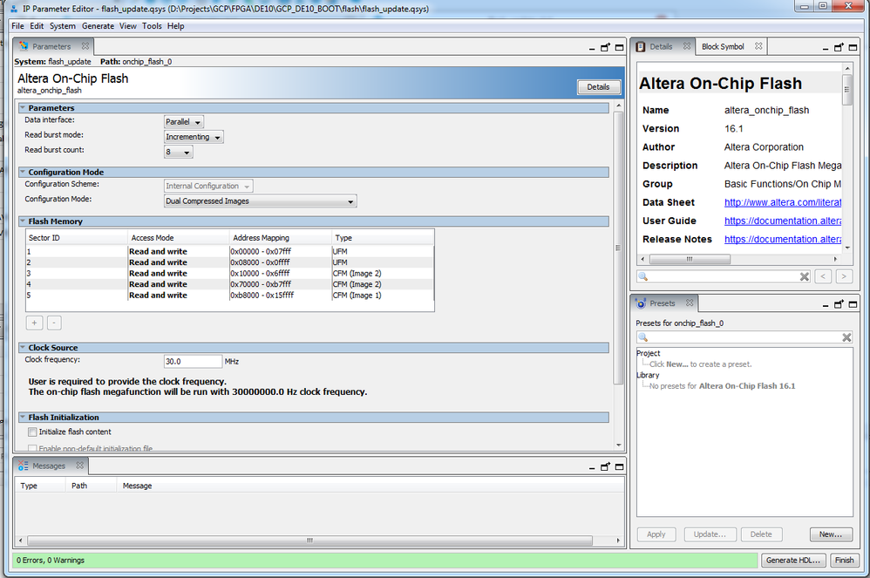Click the Details horizontal scrollbar
Viewport: 870px width, 578px height.
click(690, 259)
